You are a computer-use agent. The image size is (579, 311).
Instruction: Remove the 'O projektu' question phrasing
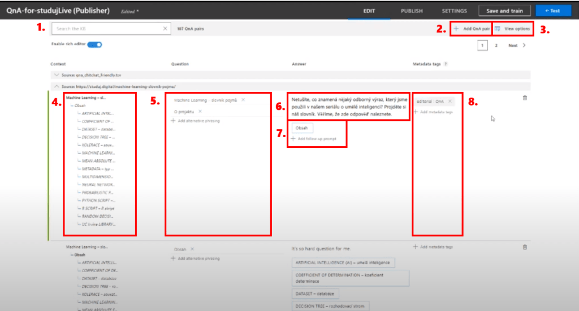tap(200, 111)
